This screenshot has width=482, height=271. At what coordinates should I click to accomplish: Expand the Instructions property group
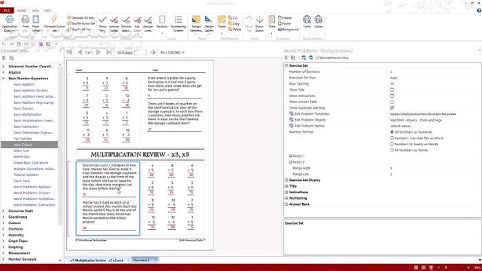pos(286,192)
